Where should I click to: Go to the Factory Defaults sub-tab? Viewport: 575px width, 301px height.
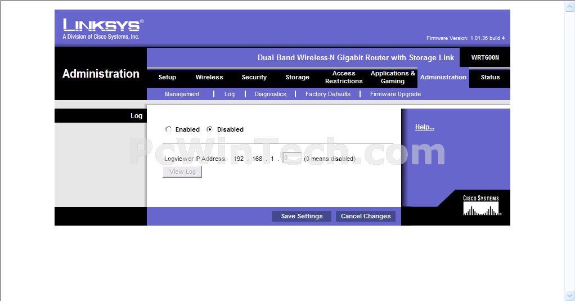point(328,94)
